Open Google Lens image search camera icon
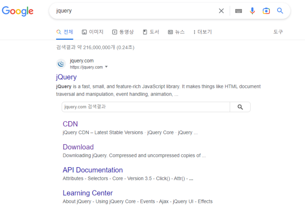The width and height of the screenshot is (305, 209). pyautogui.click(x=266, y=11)
